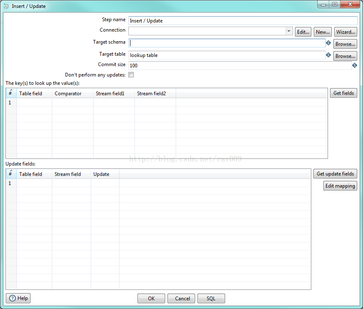363x309 pixels.
Task: Click the Help question mark button
Action: [18, 298]
